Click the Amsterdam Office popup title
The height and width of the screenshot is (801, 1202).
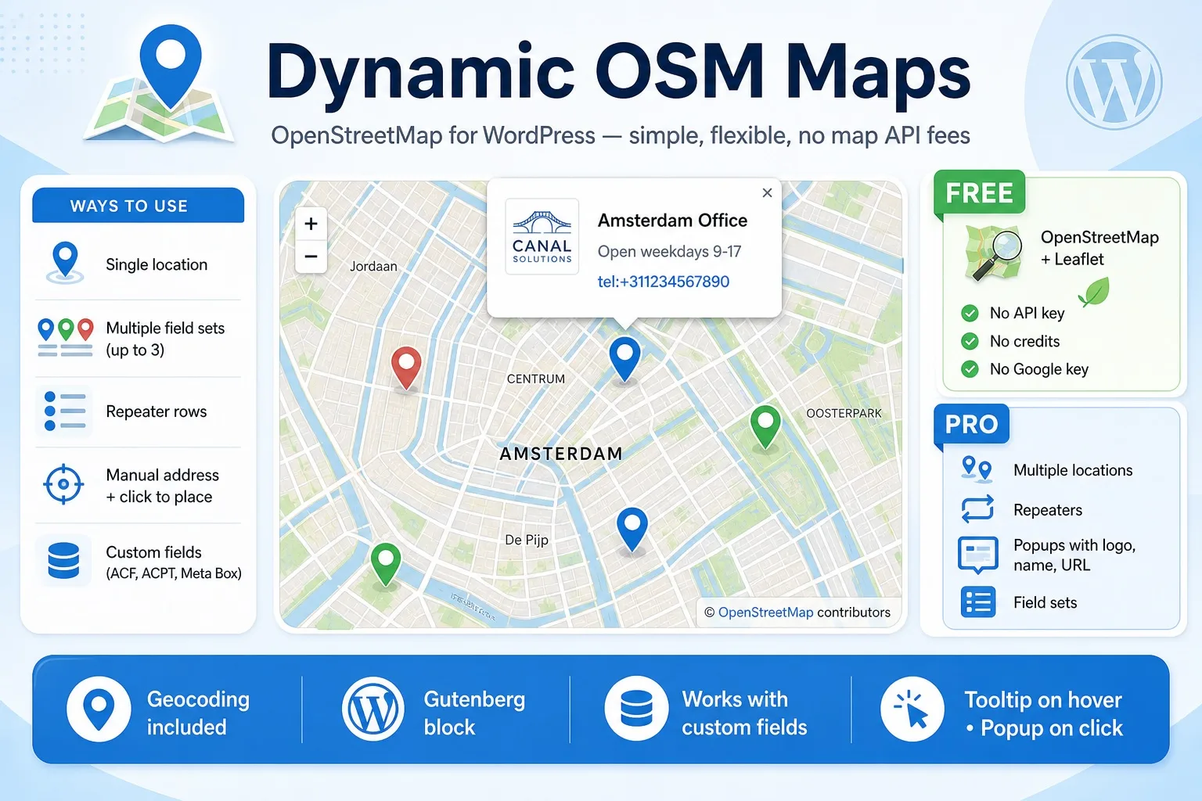point(672,221)
